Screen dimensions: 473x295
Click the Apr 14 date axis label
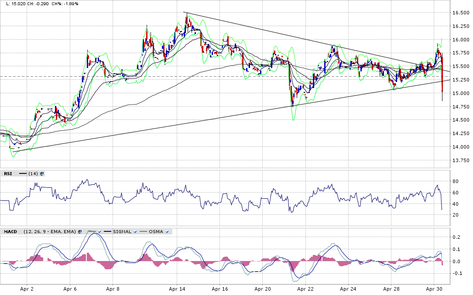177,289
